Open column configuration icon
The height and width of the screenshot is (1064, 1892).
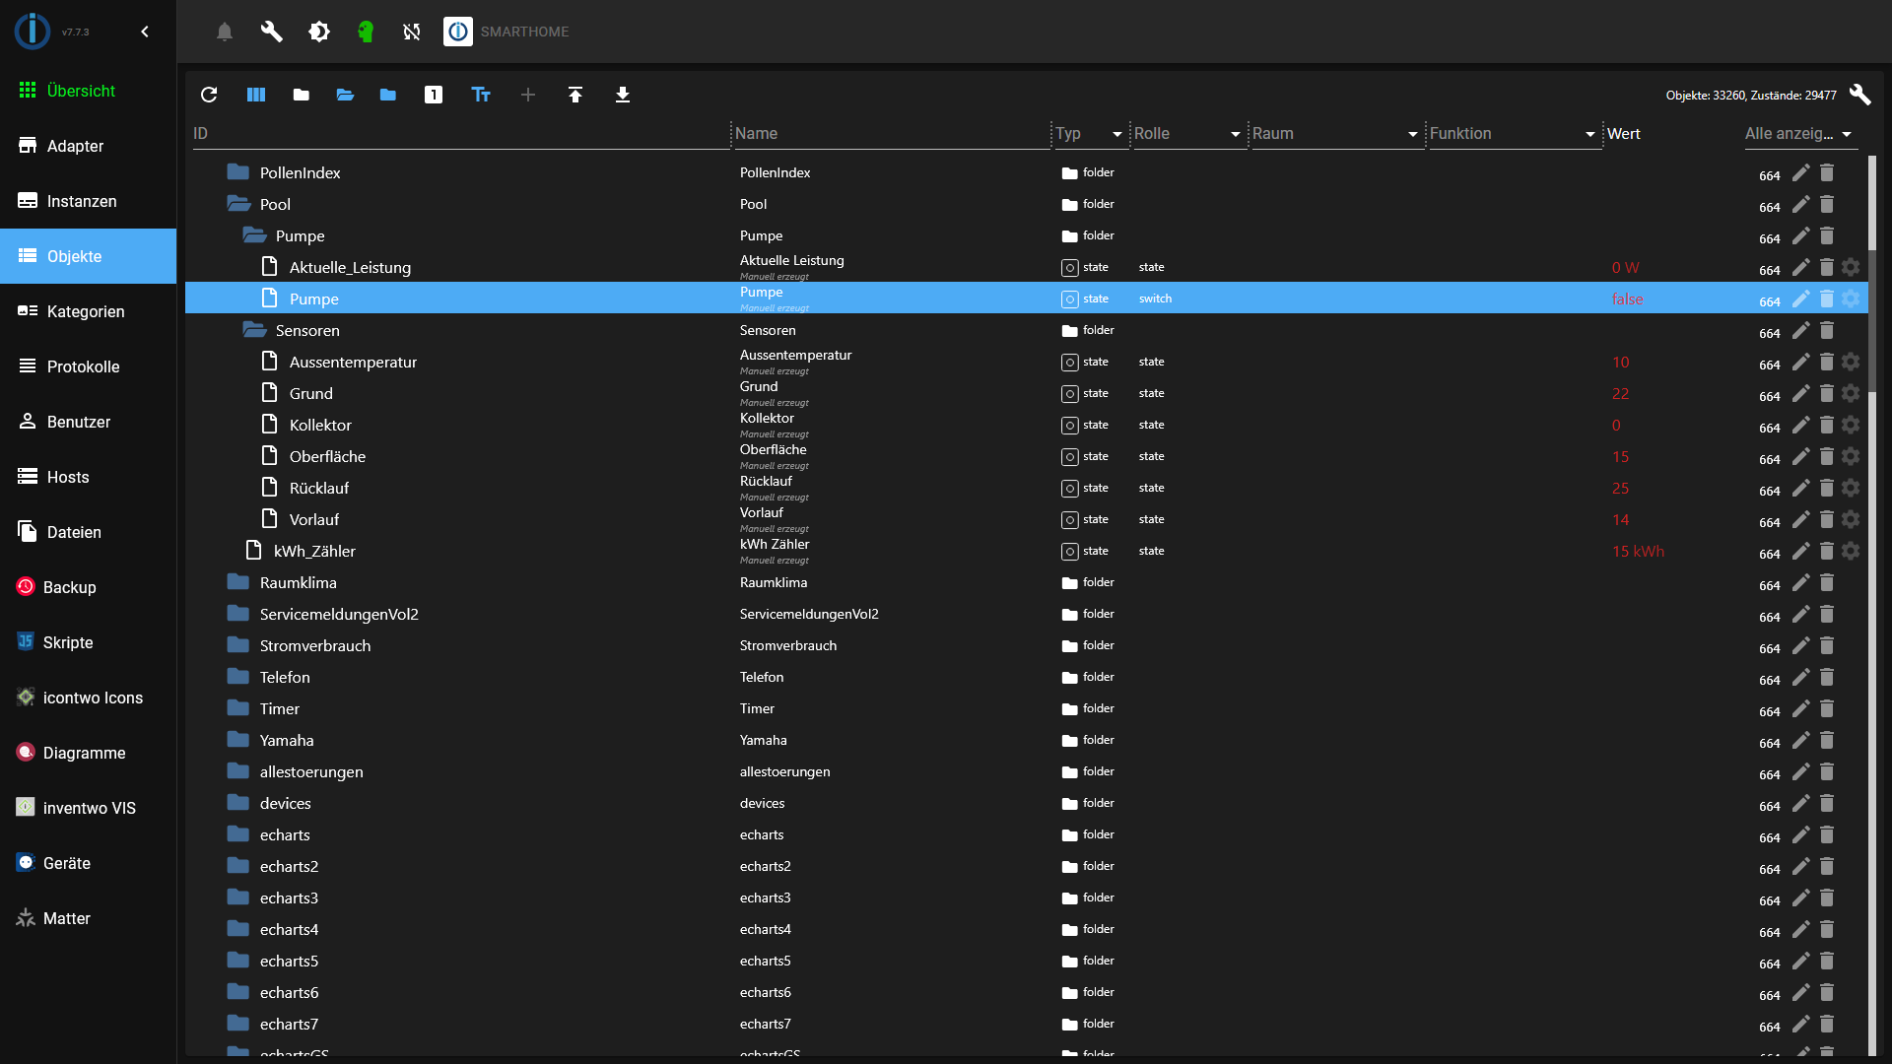pos(256,95)
